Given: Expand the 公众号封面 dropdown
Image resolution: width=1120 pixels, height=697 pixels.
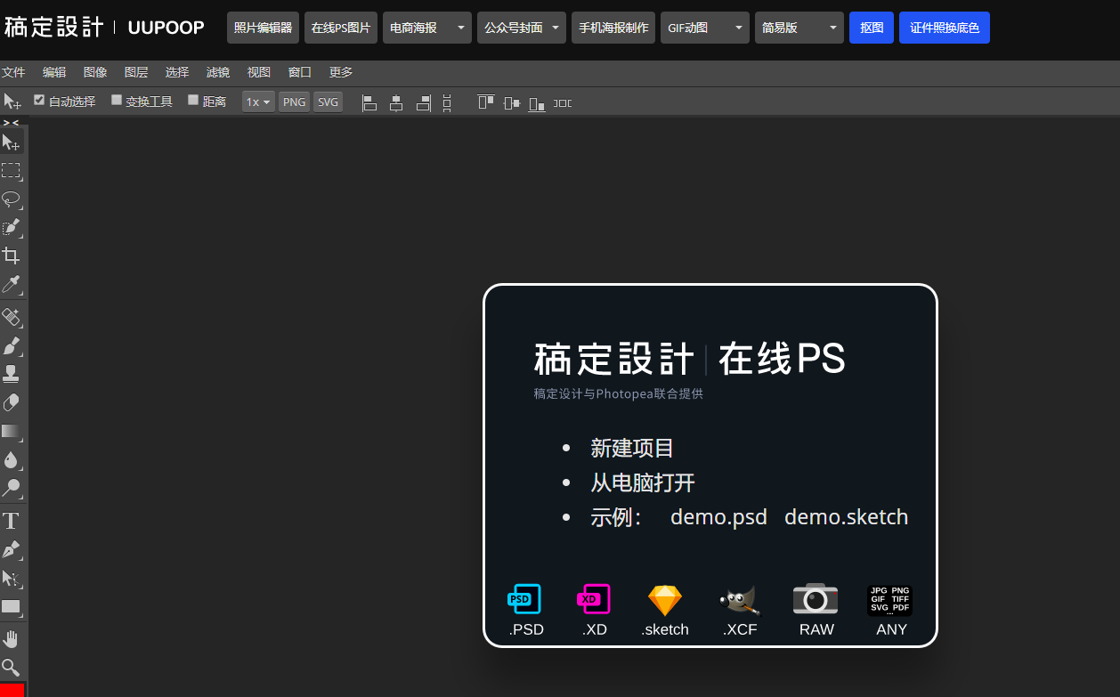Looking at the screenshot, I should pos(522,28).
